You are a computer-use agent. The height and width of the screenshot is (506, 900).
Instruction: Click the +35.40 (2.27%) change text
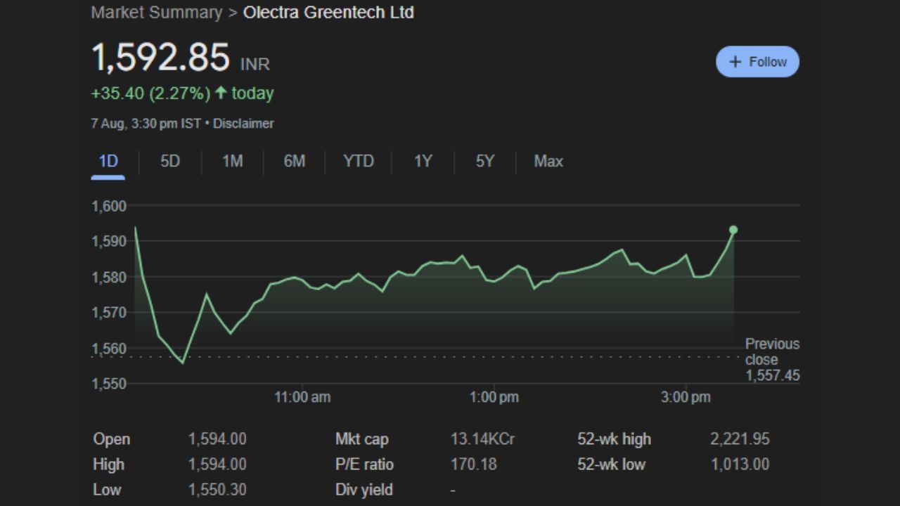pyautogui.click(x=150, y=93)
